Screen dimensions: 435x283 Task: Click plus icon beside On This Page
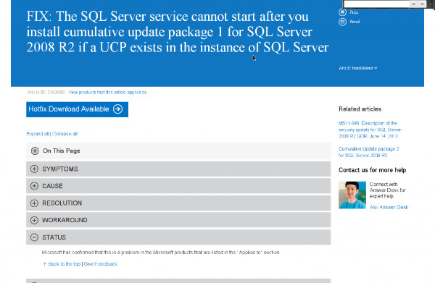(x=35, y=151)
